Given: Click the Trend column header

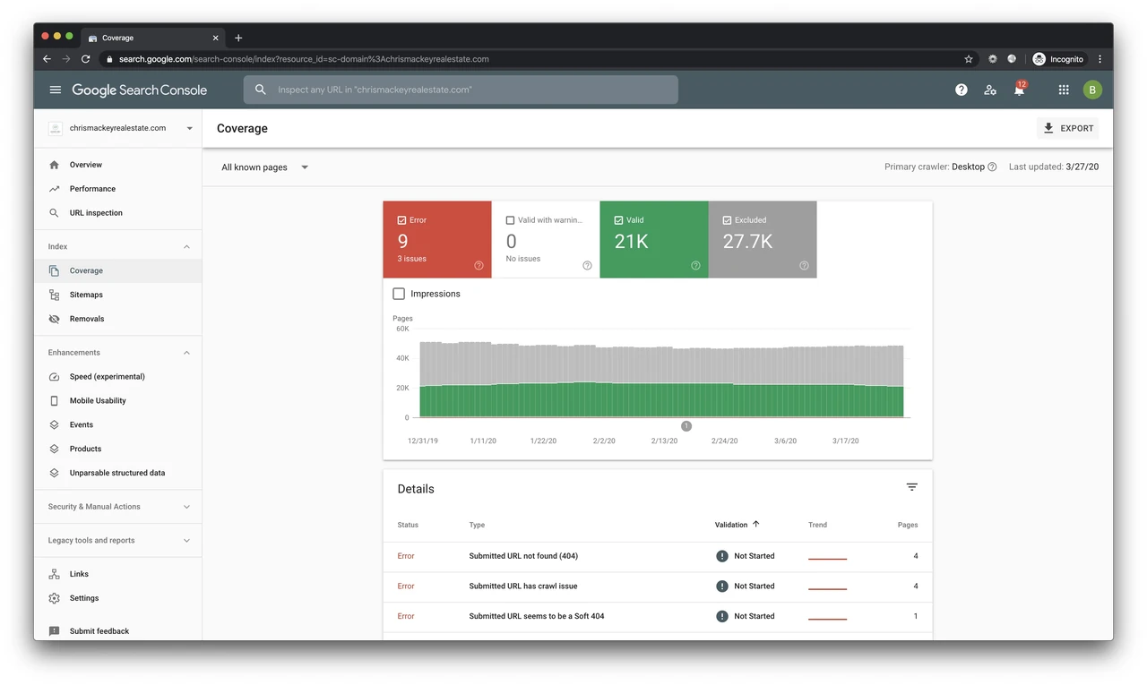Looking at the screenshot, I should [x=817, y=525].
